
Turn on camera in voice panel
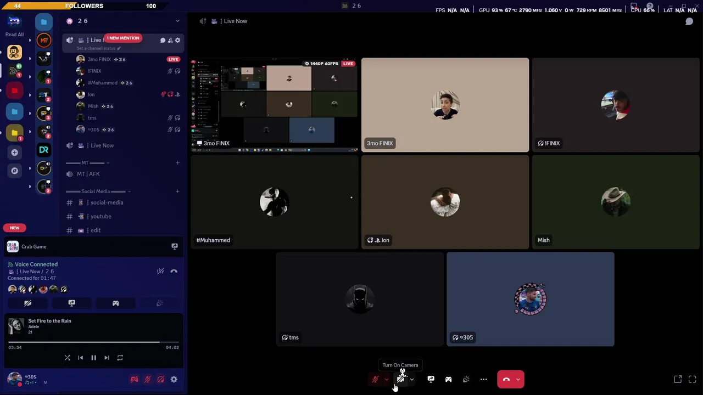pyautogui.click(x=27, y=303)
